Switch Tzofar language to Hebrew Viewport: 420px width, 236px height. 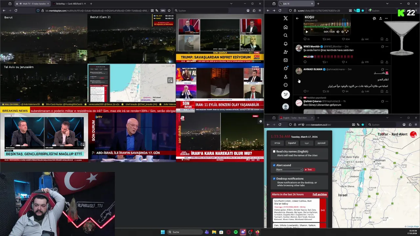277,143
